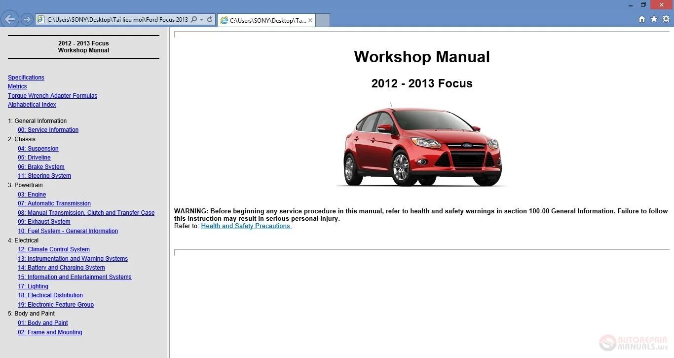This screenshot has height=358, width=674.
Task: Click the Home icon in browser toolbar
Action: (x=642, y=19)
